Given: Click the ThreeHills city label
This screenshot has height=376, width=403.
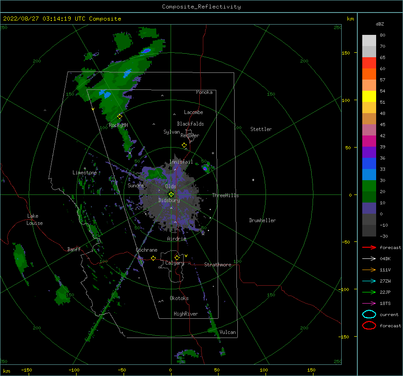Looking at the screenshot, I should point(225,195).
